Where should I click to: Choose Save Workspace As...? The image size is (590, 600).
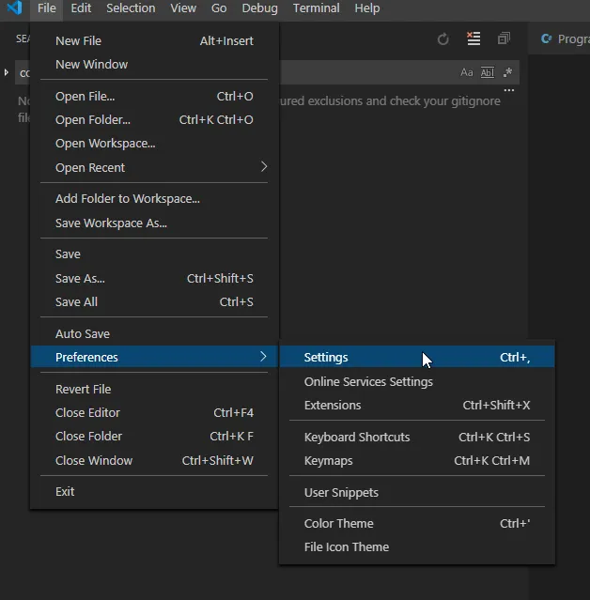154,223
